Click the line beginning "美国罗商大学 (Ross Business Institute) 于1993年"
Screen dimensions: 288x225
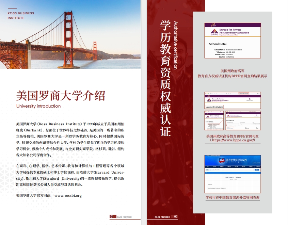tap(70, 124)
